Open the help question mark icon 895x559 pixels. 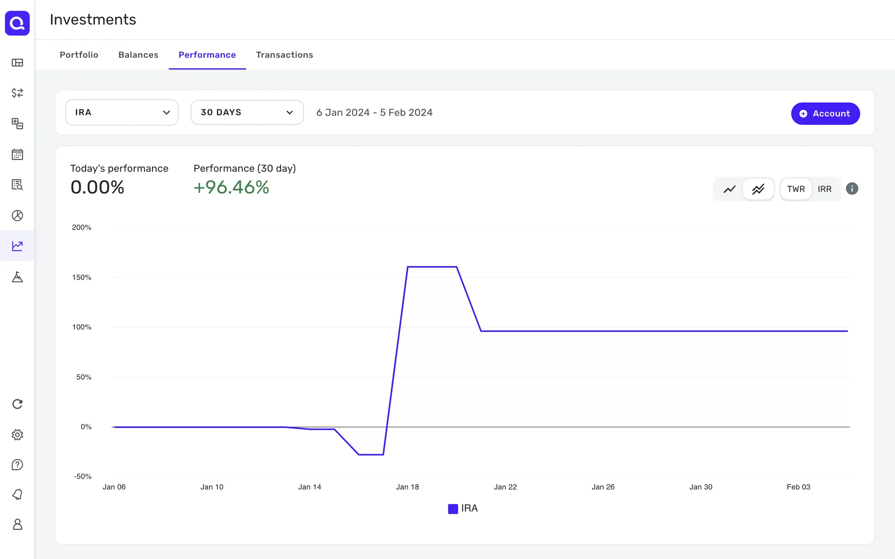pyautogui.click(x=17, y=464)
